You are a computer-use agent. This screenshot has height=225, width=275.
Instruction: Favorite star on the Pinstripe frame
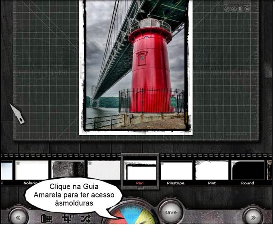point(162,163)
